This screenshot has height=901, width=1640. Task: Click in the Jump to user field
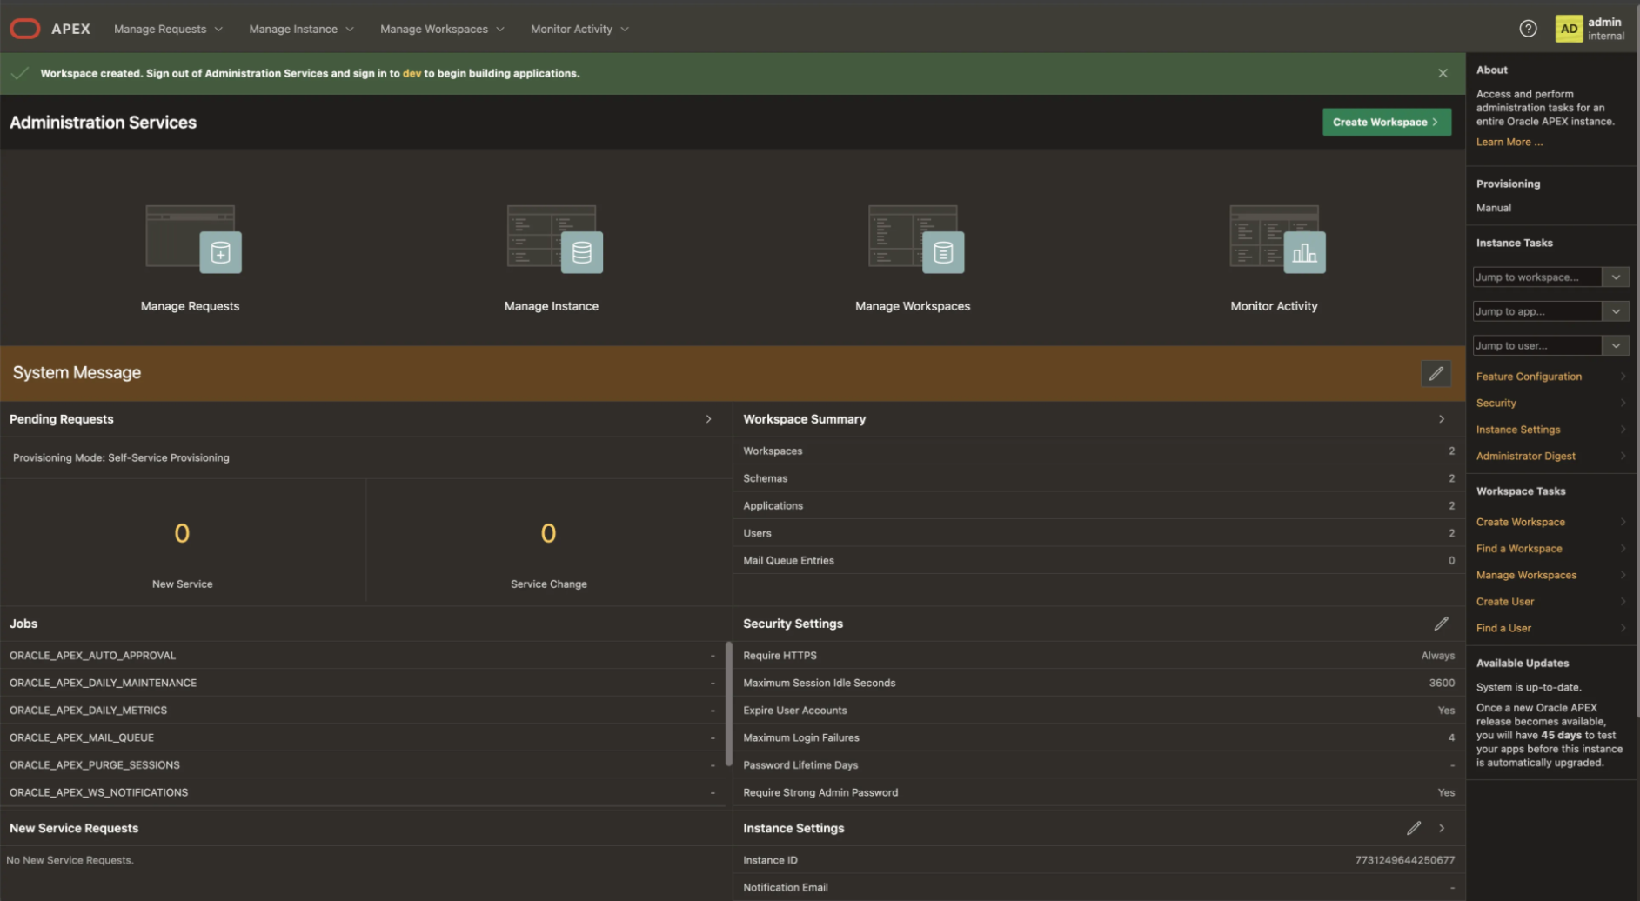1537,345
